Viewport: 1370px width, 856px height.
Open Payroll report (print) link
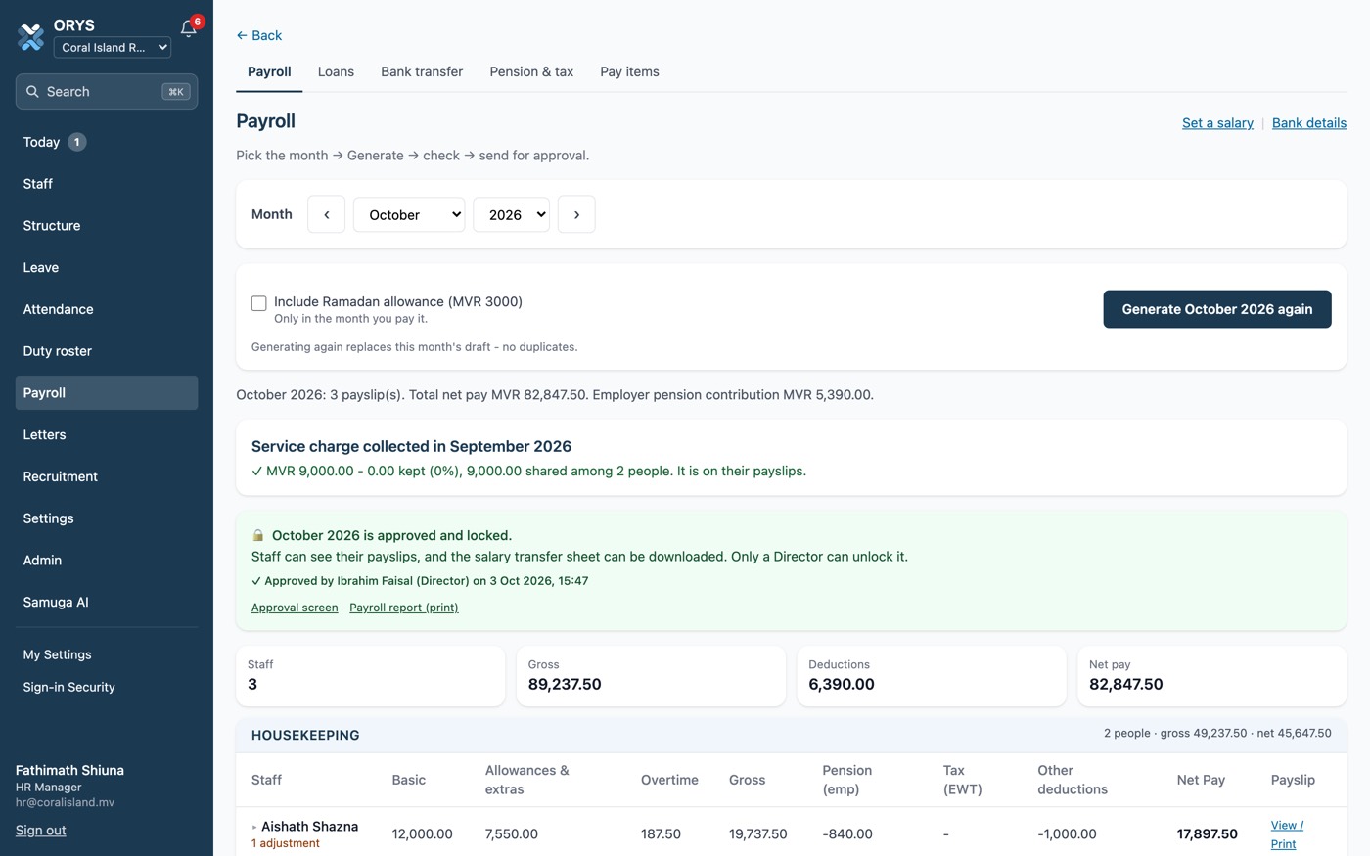pos(403,608)
